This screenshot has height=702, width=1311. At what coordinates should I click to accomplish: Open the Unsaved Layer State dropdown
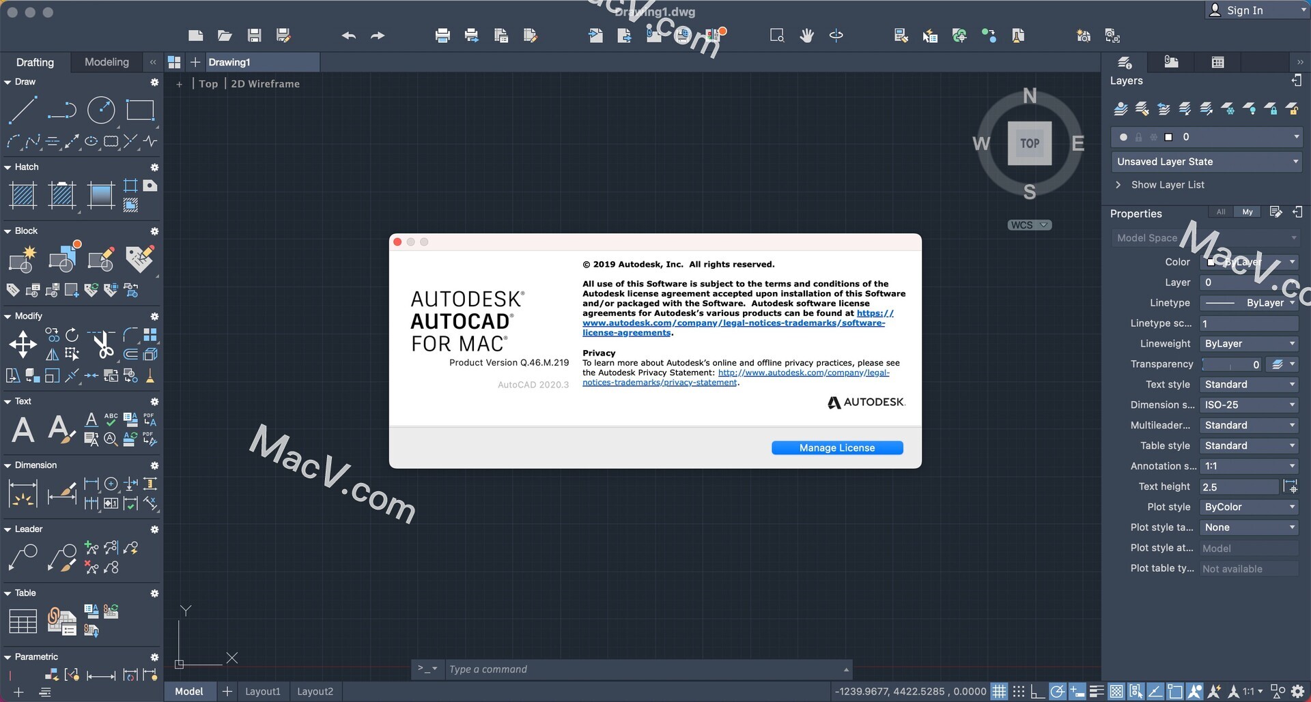point(1206,162)
